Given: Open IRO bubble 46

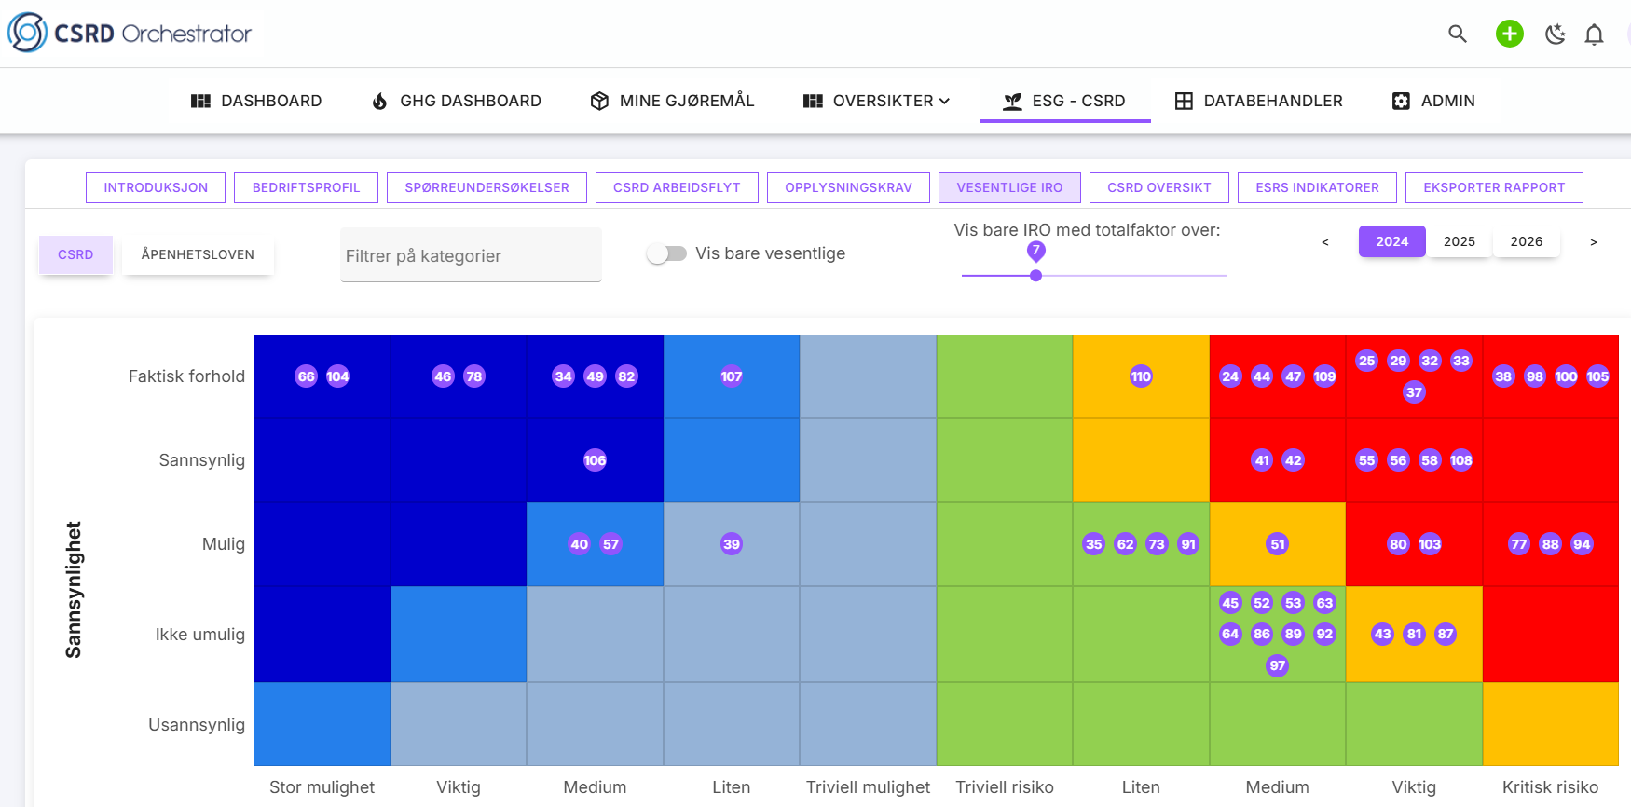Looking at the screenshot, I should [x=443, y=376].
